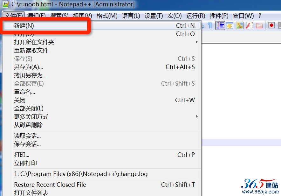This screenshot has width=281, height=196.
Task: Toggle Show All Characters pilcrow icon
Action: 210,25
